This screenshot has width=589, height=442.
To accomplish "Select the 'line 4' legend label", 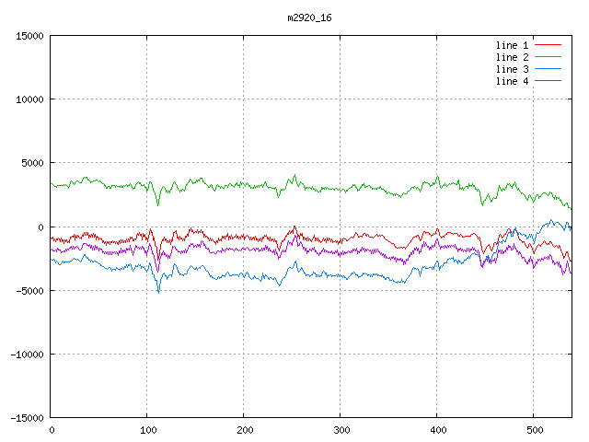I will (x=513, y=81).
